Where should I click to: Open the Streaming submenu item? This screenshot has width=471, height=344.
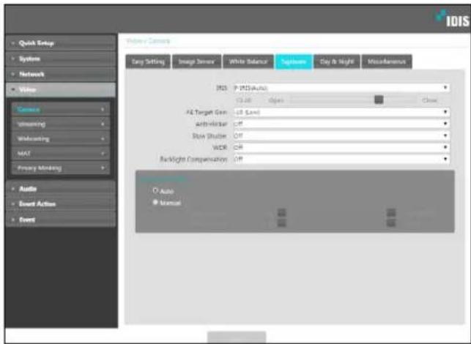61,124
